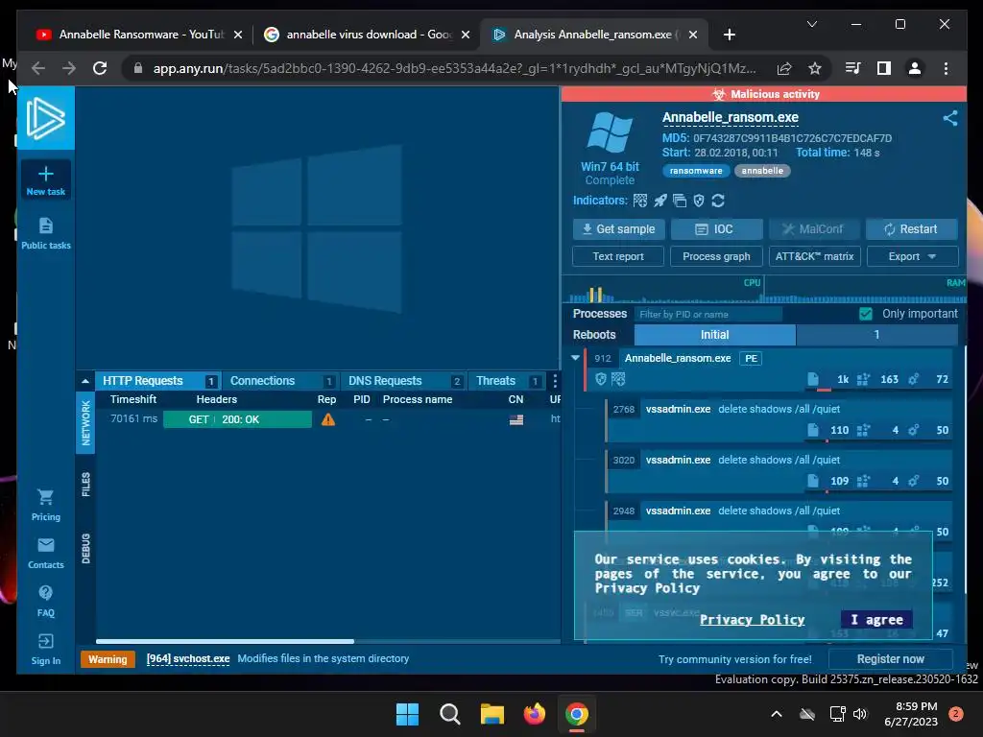Click the first checkered Indicators icon
Viewport: 983px width, 737px height.
coord(640,201)
